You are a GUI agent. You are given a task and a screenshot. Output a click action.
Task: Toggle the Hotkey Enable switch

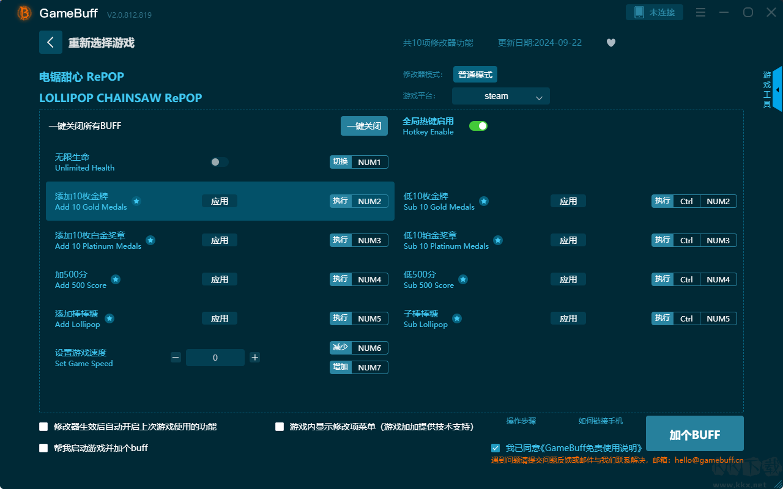[x=478, y=126]
